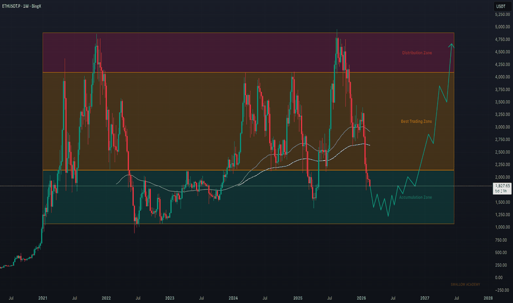
Task: Click the 2022 time axis label
Action: 106,298
